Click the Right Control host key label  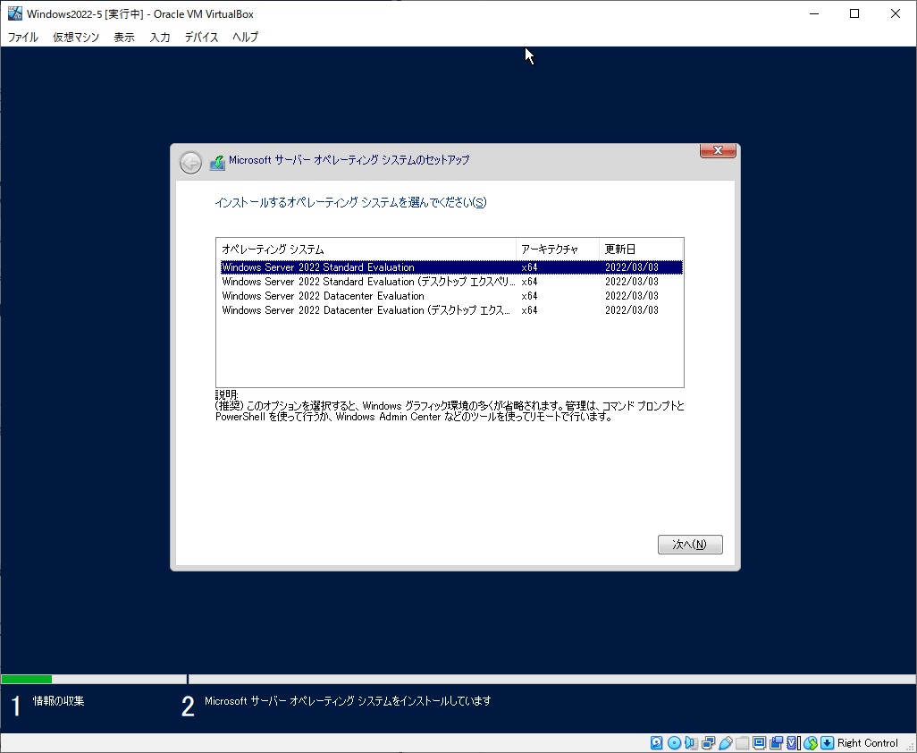pos(867,743)
